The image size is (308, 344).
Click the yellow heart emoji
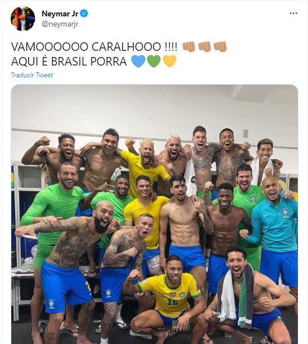(170, 61)
